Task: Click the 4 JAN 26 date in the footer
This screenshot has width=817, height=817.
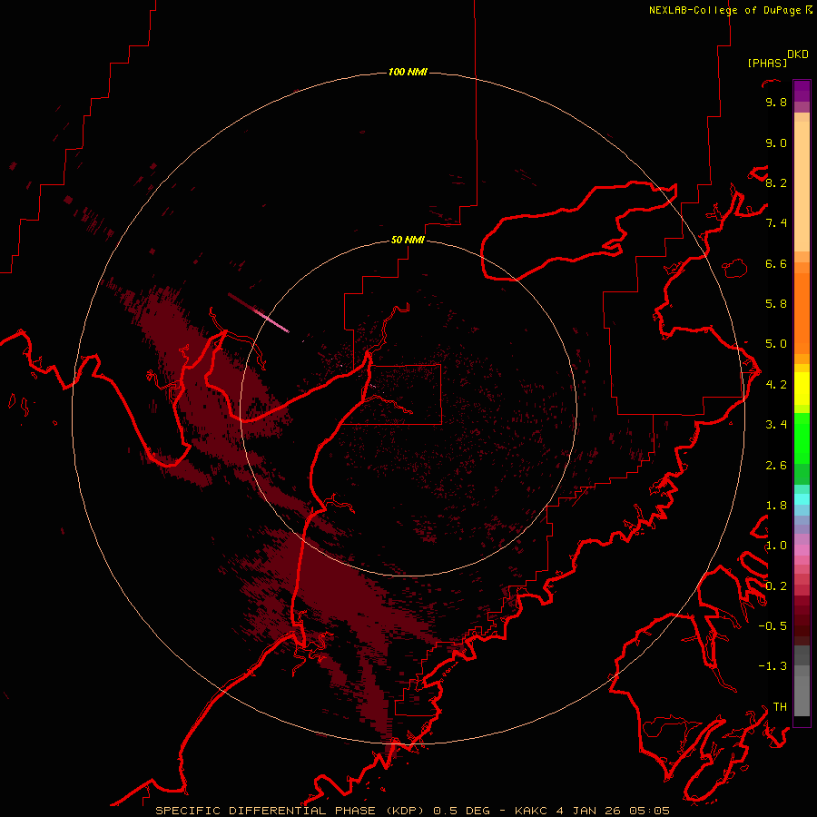Action: pos(589,811)
